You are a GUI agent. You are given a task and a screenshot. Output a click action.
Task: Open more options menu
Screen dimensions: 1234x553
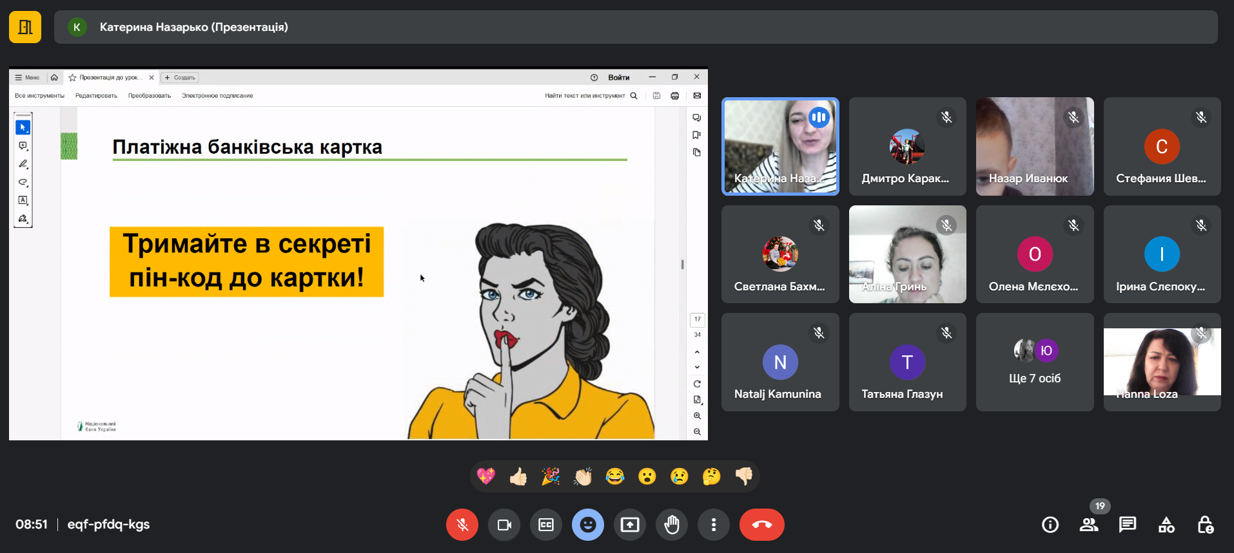714,525
